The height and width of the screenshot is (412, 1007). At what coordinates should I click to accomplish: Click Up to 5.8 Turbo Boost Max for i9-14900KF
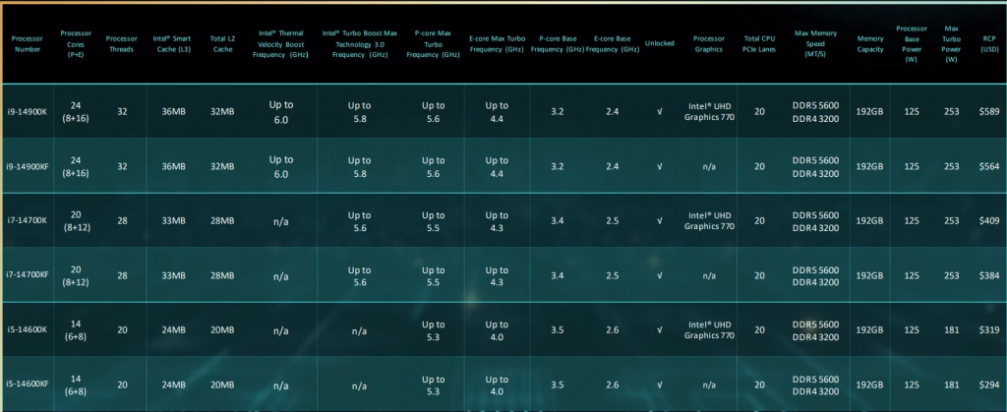(359, 167)
